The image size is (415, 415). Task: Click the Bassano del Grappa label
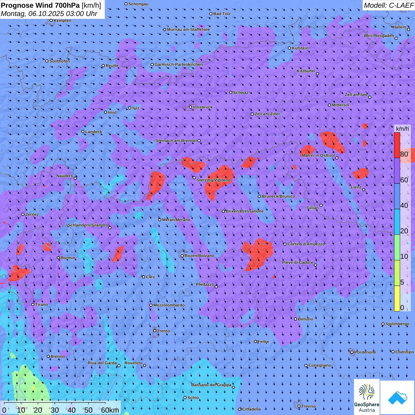pos(211,385)
